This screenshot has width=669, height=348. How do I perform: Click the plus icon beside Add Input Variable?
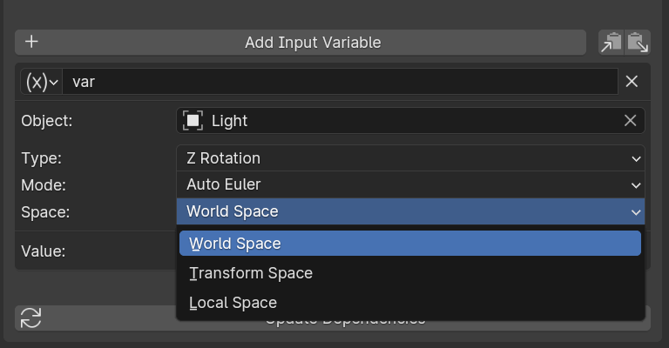pyautogui.click(x=32, y=42)
